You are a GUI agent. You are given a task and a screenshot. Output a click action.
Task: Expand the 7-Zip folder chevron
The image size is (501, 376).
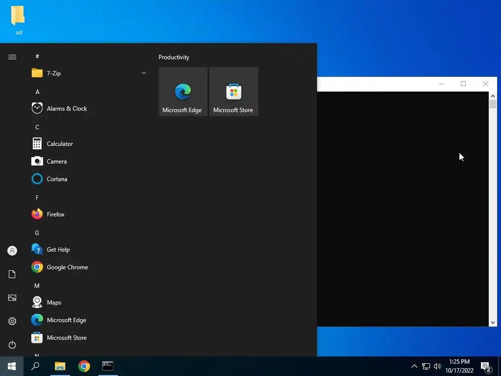(144, 73)
